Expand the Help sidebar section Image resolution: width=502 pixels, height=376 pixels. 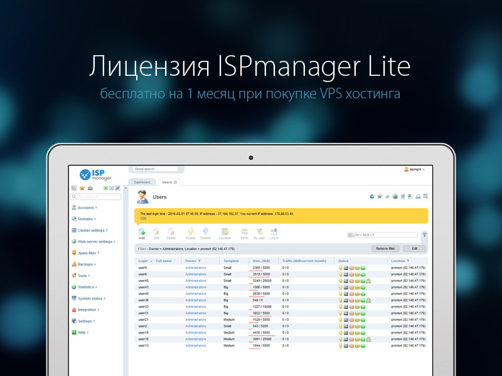(x=80, y=333)
